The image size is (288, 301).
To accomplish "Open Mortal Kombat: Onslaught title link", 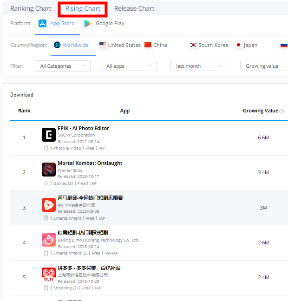I will (x=90, y=163).
